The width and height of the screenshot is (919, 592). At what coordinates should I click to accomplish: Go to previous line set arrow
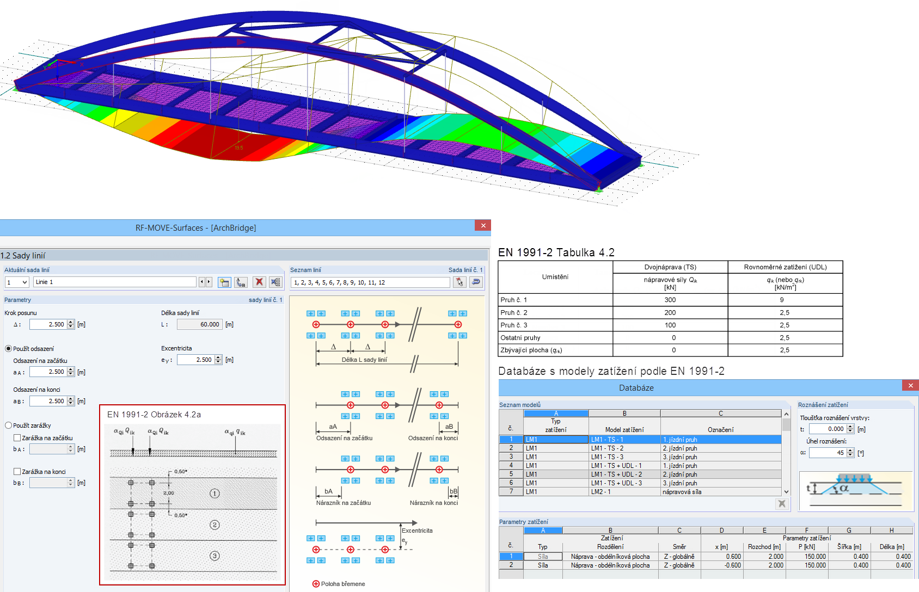coord(202,282)
